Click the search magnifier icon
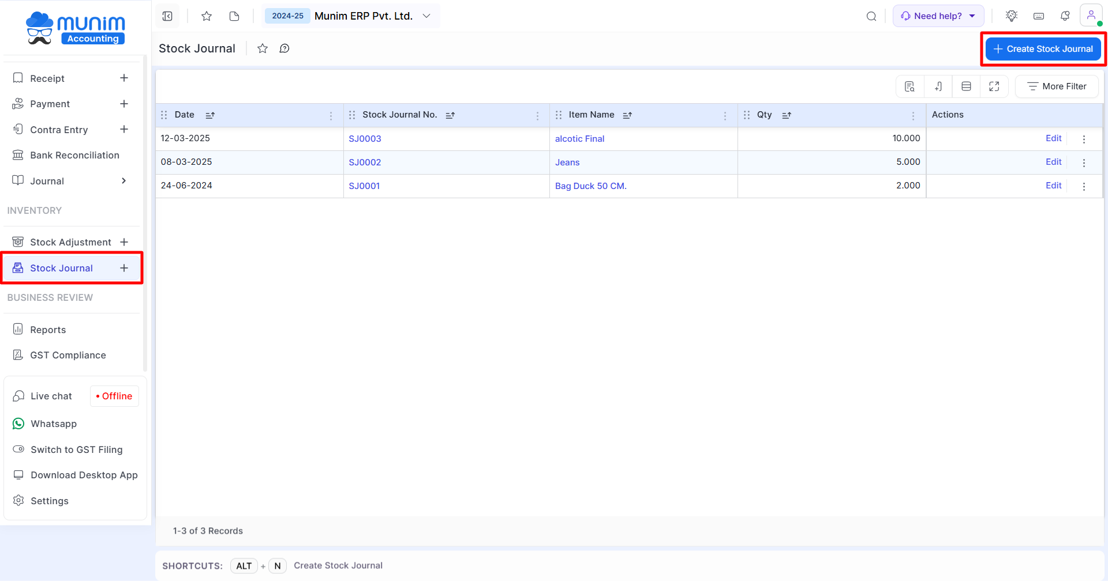 [x=871, y=16]
